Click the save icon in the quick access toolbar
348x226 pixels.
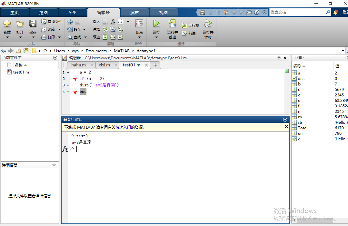(x=203, y=12)
